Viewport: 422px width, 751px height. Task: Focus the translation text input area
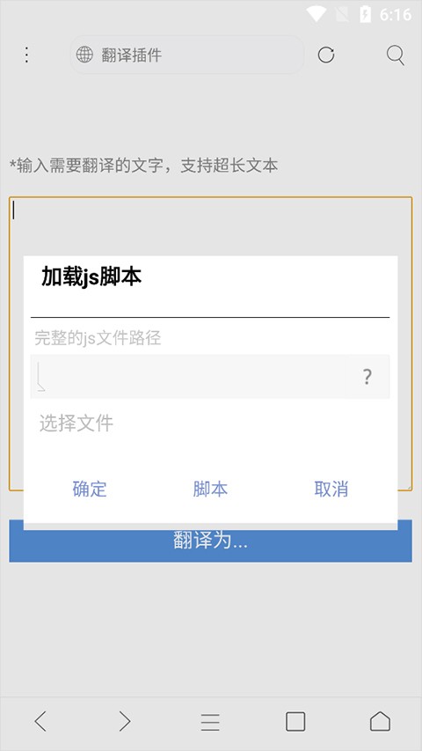210,225
